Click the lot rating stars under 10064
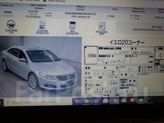 (x=8, y=16)
